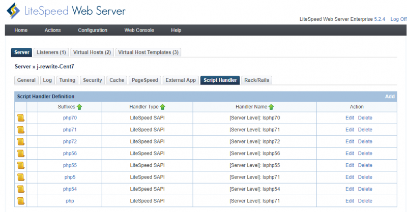
Task: Switch to Virtual Hosts (2) tab
Action: point(92,52)
